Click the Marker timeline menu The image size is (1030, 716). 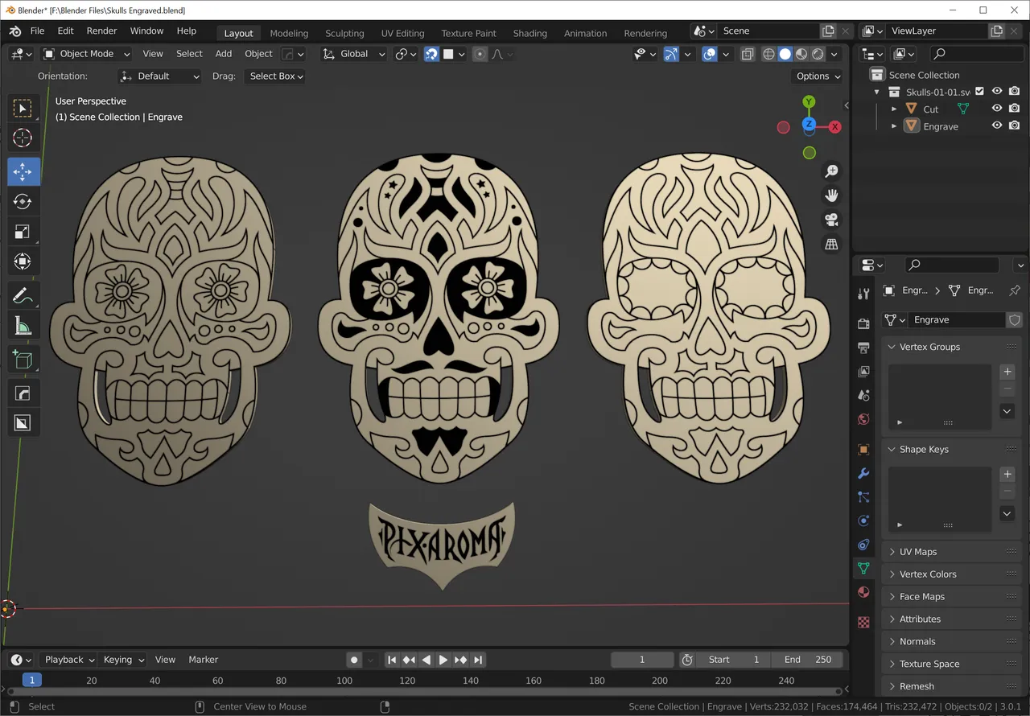click(203, 660)
